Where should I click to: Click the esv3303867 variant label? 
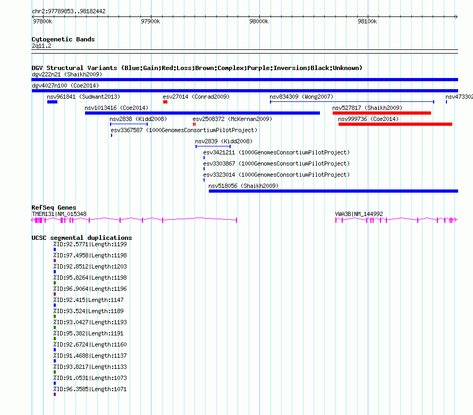click(276, 163)
